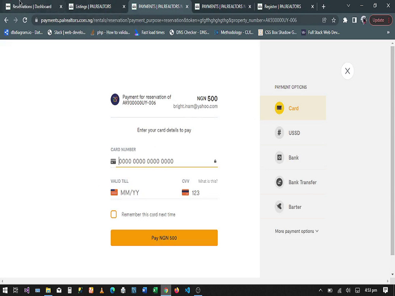This screenshot has height=296, width=395.
Task: Go back to the previous page
Action: [6, 20]
